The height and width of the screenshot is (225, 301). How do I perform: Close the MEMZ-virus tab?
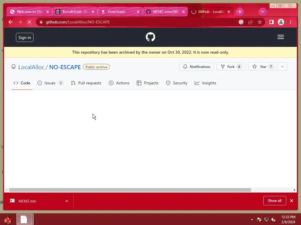click(x=183, y=12)
